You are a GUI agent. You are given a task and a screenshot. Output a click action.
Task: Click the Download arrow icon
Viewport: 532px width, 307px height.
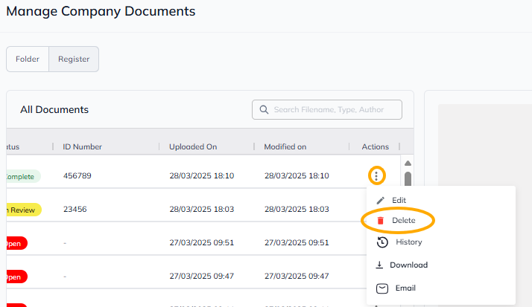click(380, 265)
